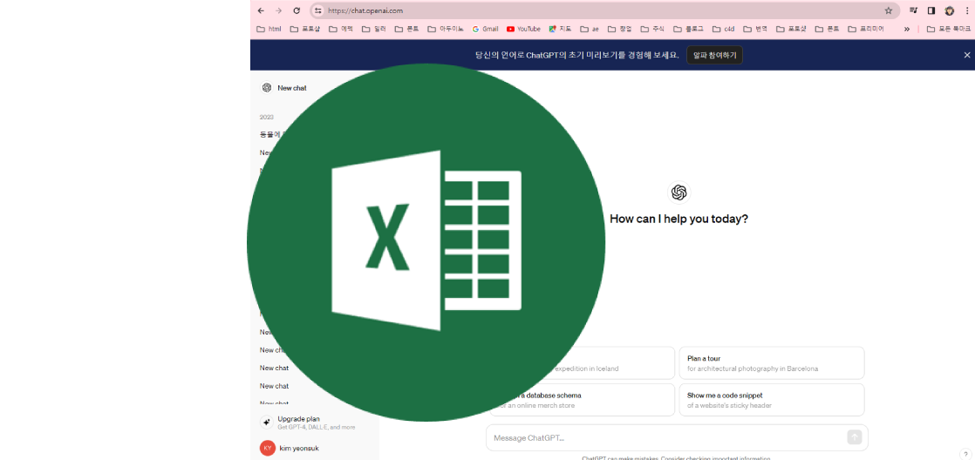Click the browser forward arrow
This screenshot has width=975, height=460.
point(278,10)
